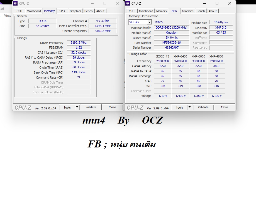Click Validate in the right CPU-Z window
The image size is (256, 211).
point(203,107)
